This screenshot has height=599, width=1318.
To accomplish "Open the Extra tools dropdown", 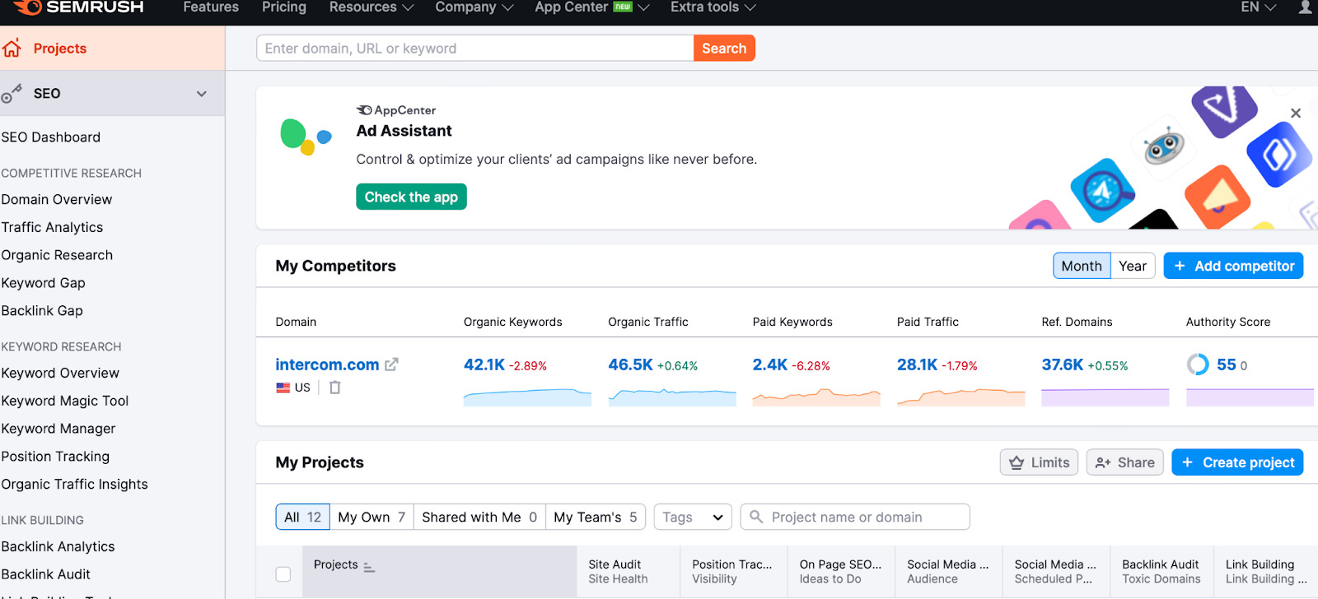I will [713, 7].
